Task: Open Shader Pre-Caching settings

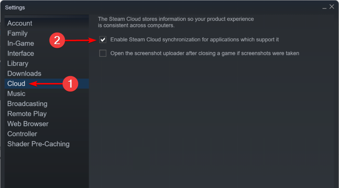Action: coord(38,144)
